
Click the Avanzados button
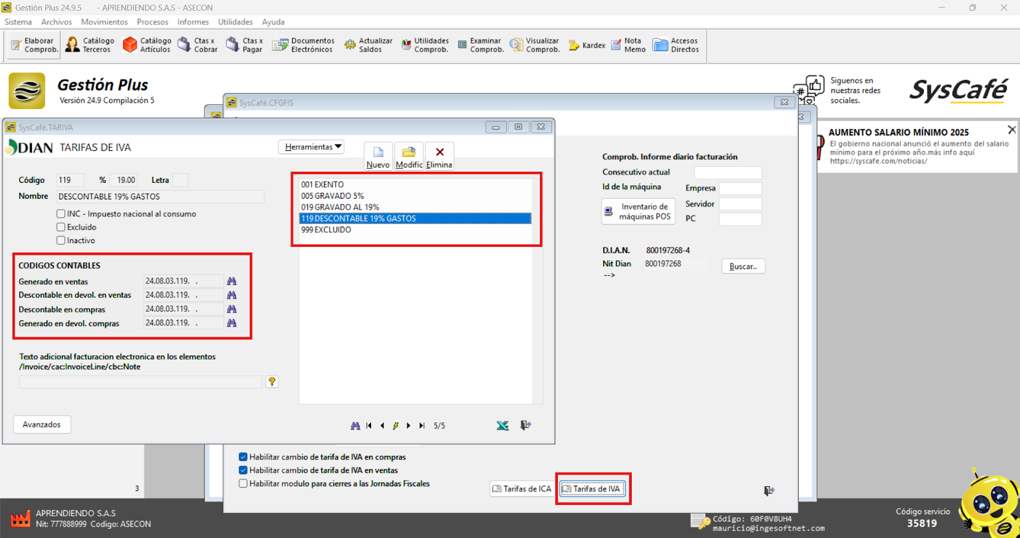tap(42, 425)
